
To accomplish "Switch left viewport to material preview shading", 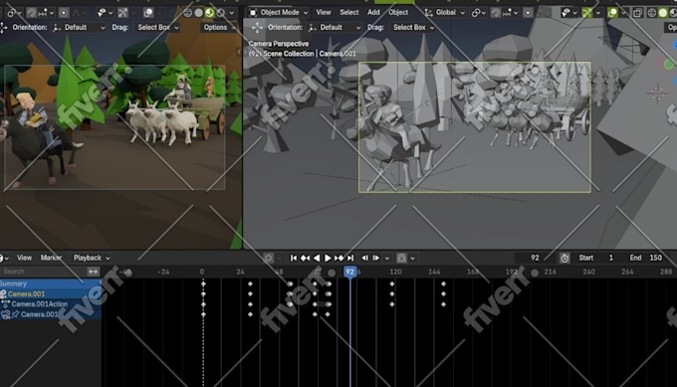I will tap(209, 13).
